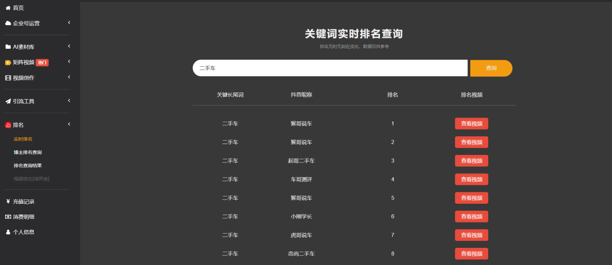612x265 pixels.
Task: Click the film icon beside 视频创作
Action: pos(8,78)
